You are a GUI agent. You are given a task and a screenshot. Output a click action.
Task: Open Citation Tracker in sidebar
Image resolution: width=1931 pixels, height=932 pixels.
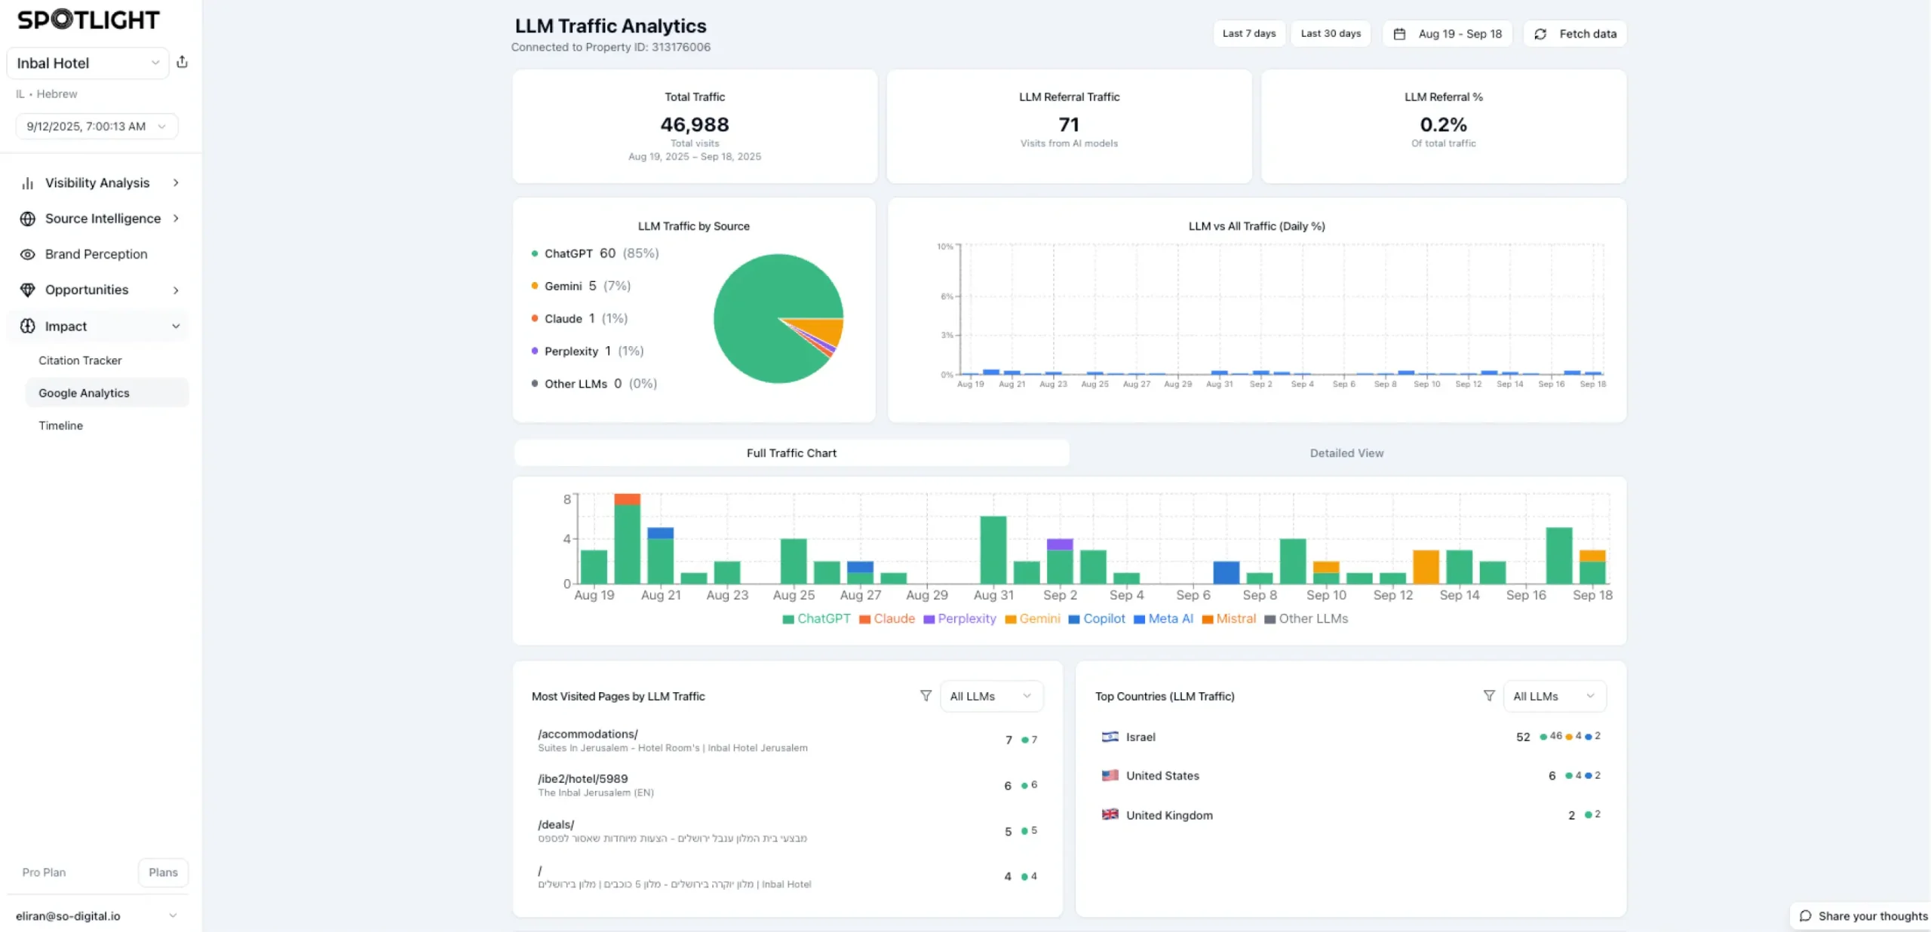pyautogui.click(x=80, y=360)
